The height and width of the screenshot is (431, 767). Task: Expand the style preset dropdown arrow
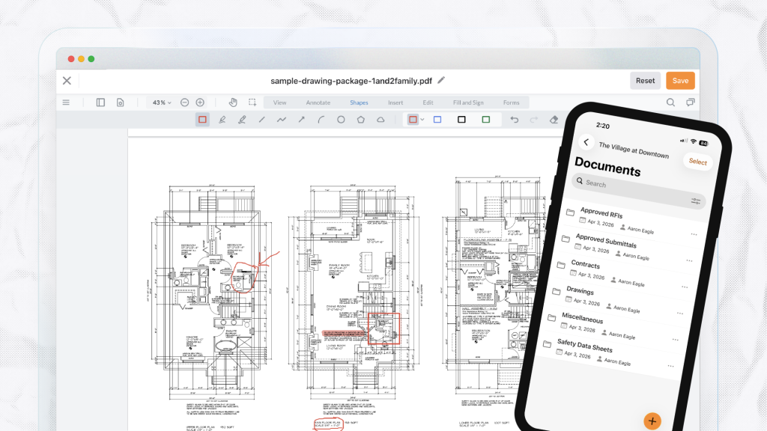[422, 120]
